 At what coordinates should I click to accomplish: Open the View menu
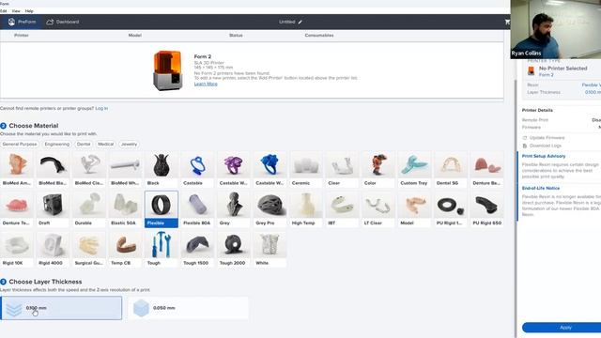click(x=16, y=11)
